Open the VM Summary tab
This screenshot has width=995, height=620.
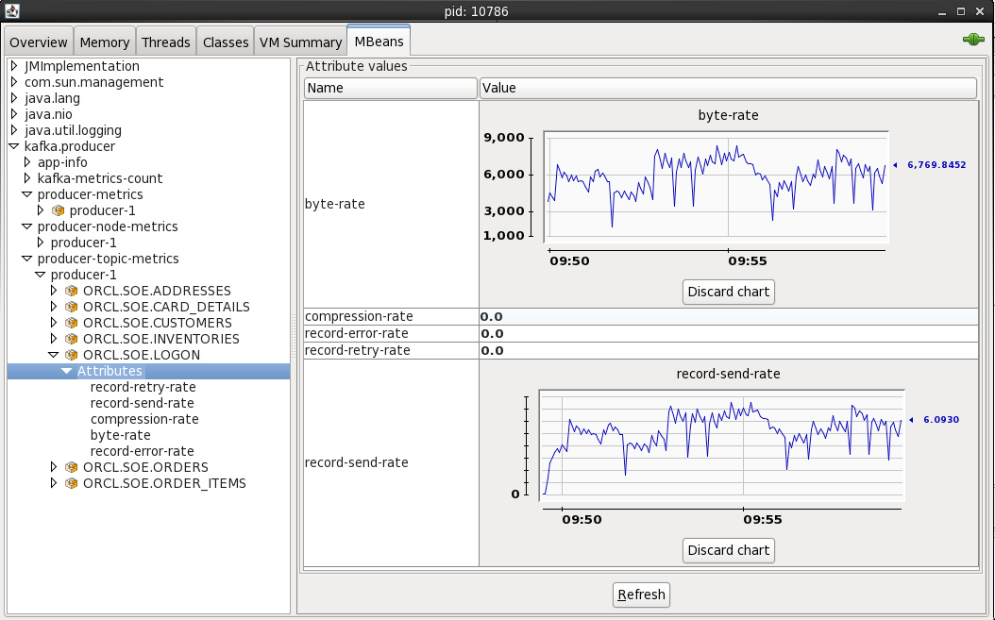click(x=300, y=42)
